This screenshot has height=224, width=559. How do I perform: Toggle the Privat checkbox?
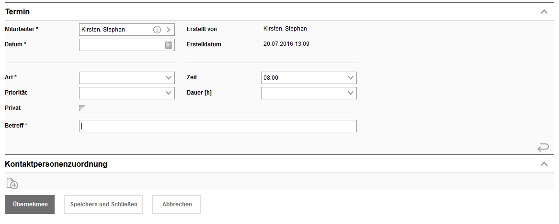pos(82,108)
